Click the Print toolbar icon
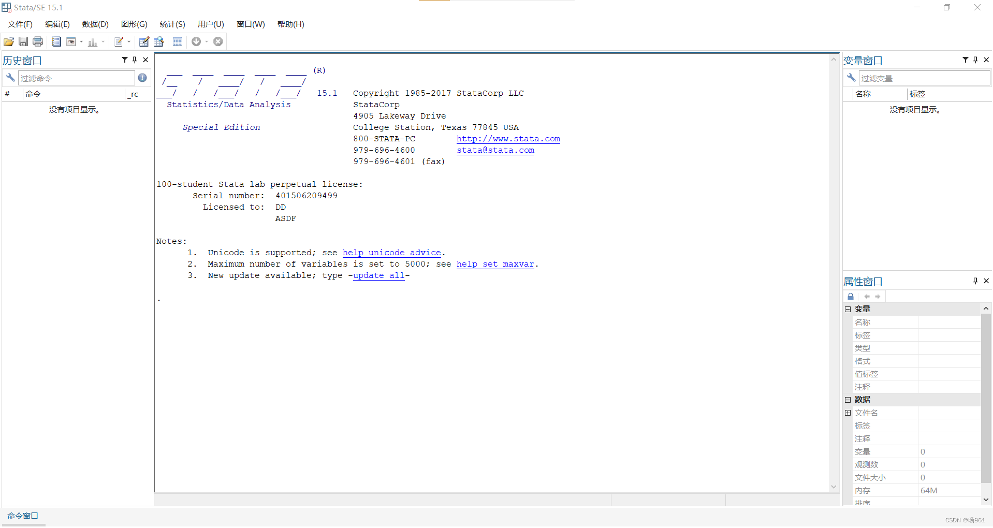The width and height of the screenshot is (993, 528). pos(38,42)
